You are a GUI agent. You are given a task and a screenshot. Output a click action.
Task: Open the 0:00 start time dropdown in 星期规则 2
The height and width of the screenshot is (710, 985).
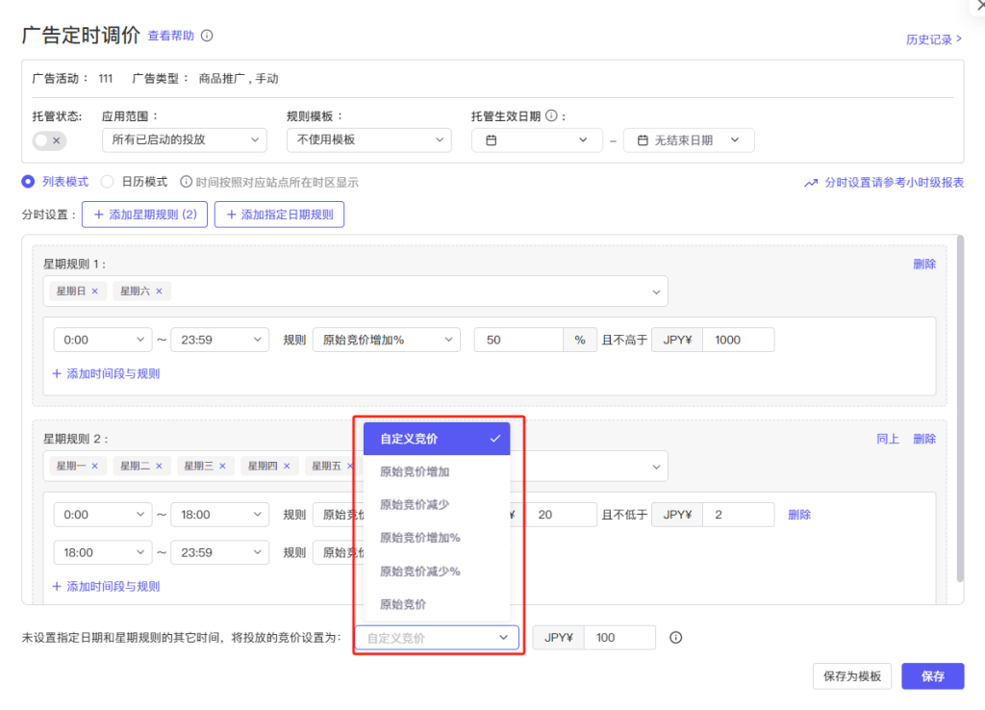click(x=102, y=515)
